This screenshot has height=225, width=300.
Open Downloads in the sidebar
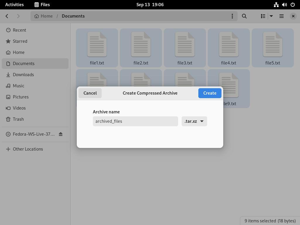(x=35, y=75)
